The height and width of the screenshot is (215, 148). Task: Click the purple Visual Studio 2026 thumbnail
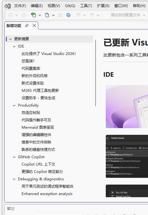[127, 107]
